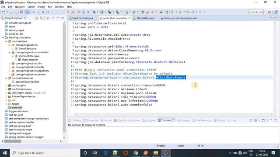Select the Java EE perspective icon
The width and height of the screenshot is (280, 157).
coord(276,12)
